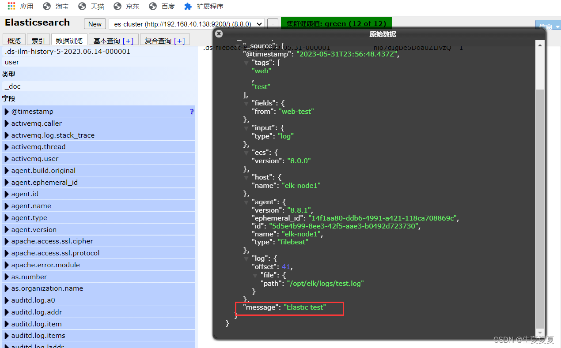Click the green cluster health status indicator

coord(336,24)
